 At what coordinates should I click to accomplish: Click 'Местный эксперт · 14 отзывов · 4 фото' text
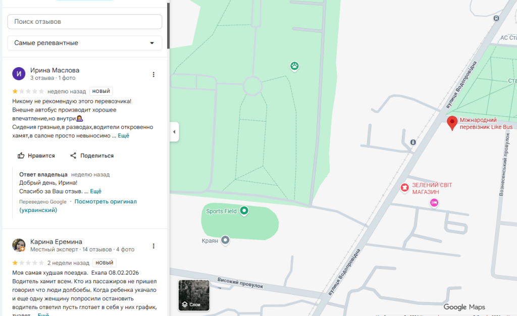[x=82, y=250]
